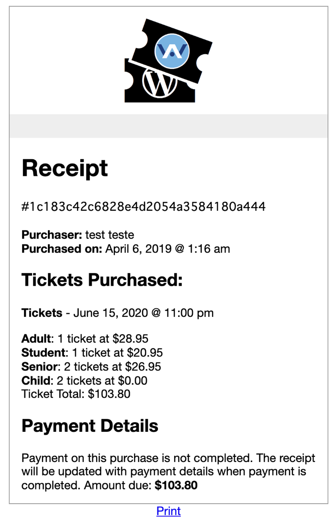Click the bold Amount due $103.80
This screenshot has height=521, width=335.
(176, 485)
